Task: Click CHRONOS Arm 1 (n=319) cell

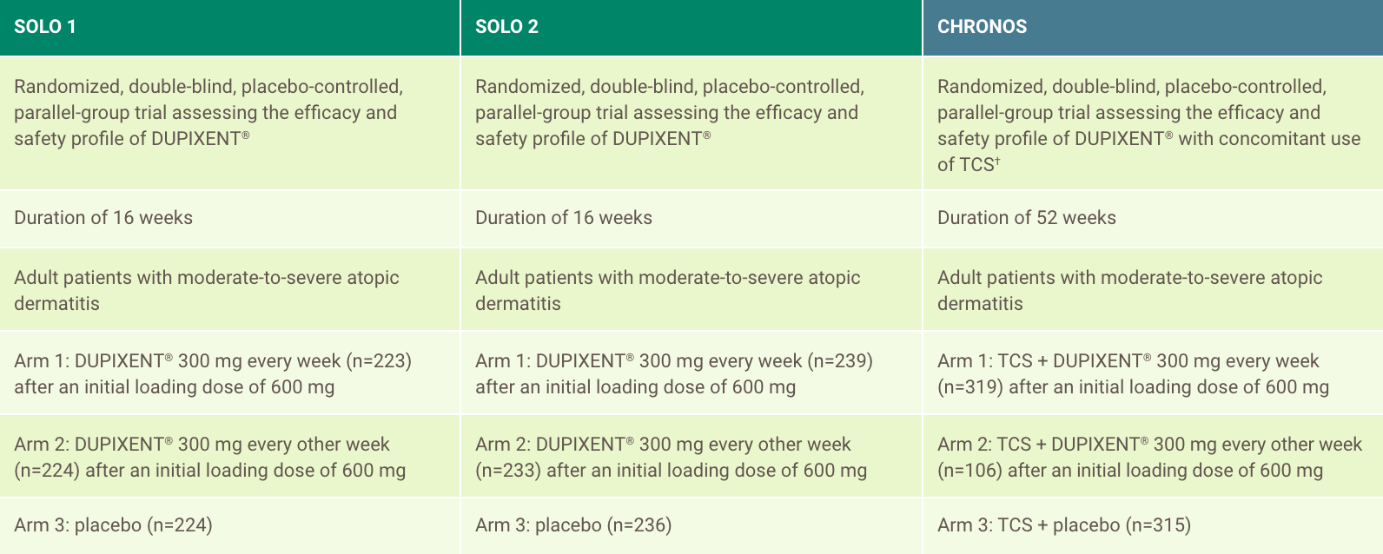Action: click(1153, 373)
